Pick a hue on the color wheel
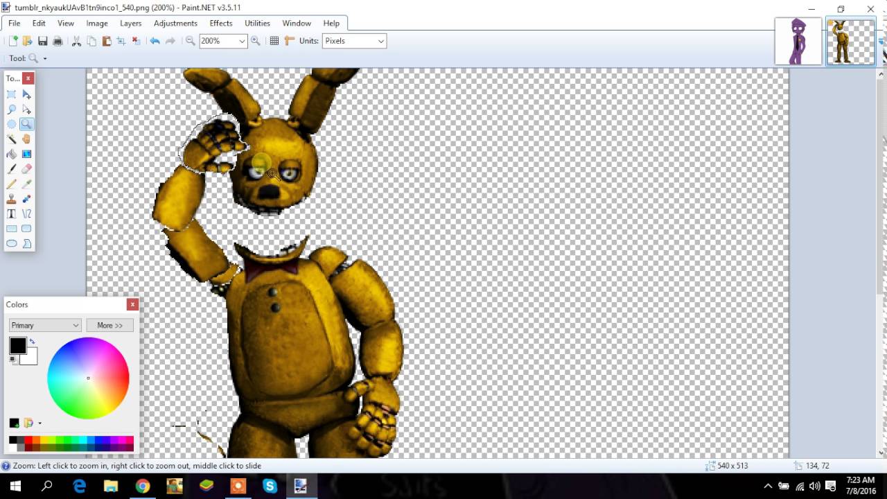Screen dimensions: 887x499 (x=88, y=378)
